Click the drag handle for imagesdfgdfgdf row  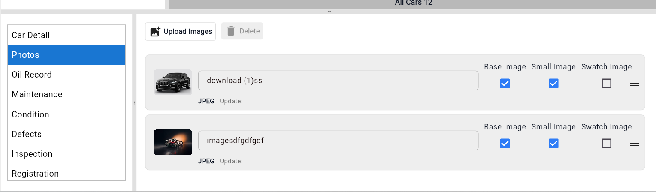pos(634,144)
